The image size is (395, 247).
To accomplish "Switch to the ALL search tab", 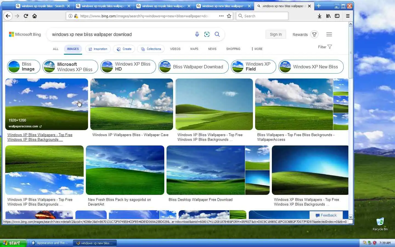I will pyautogui.click(x=56, y=49).
